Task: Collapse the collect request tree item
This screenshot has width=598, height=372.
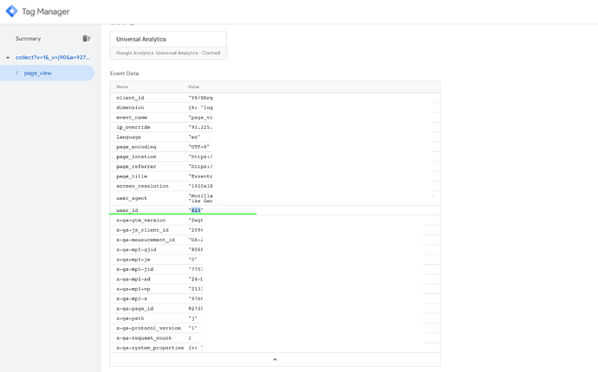Action: pos(8,58)
